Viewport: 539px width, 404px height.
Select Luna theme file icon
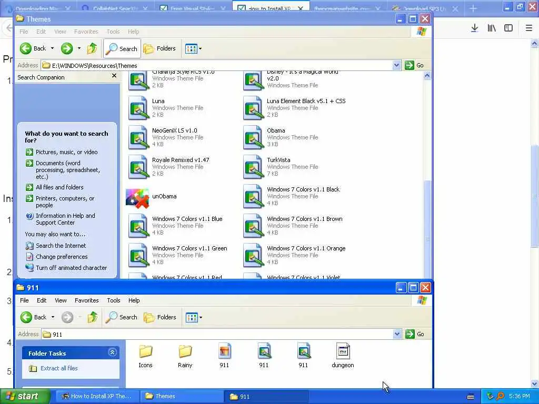click(x=138, y=108)
